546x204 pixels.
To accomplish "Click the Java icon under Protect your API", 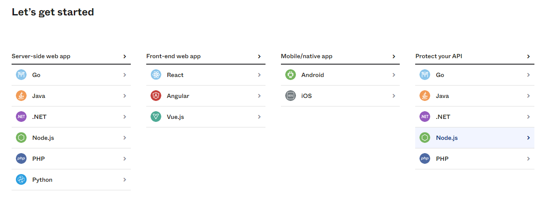I will coord(425,96).
